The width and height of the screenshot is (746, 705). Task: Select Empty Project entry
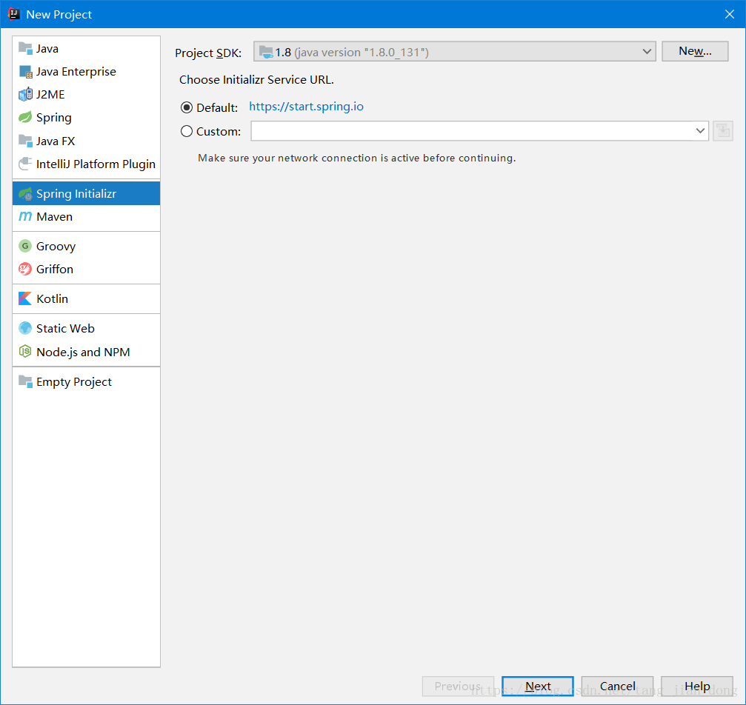pyautogui.click(x=86, y=381)
